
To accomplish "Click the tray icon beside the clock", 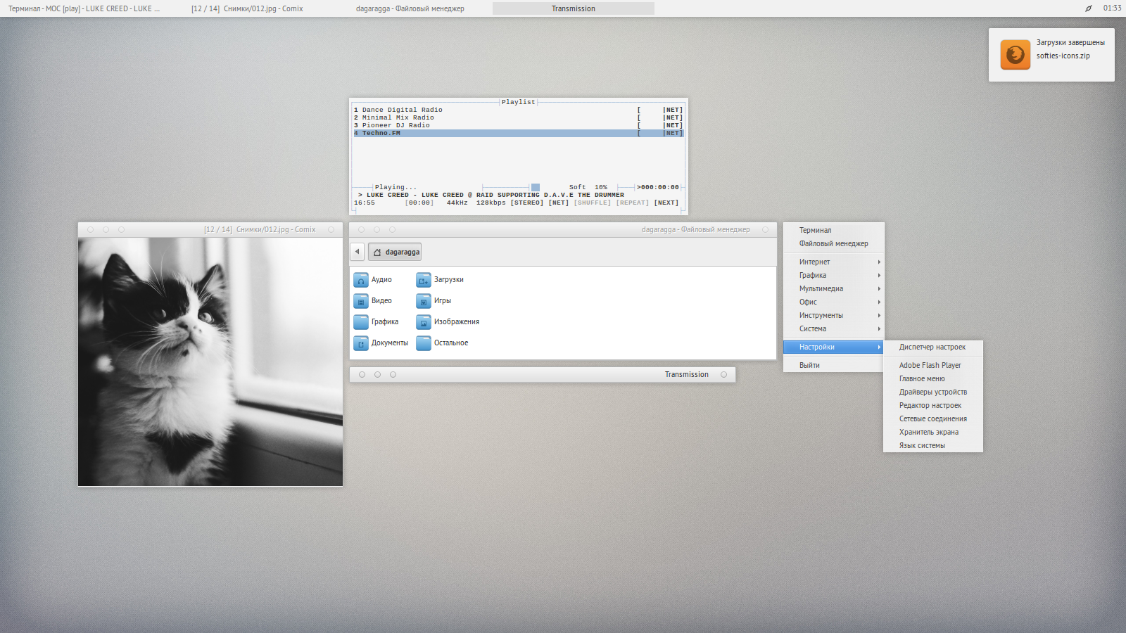I will [x=1089, y=8].
